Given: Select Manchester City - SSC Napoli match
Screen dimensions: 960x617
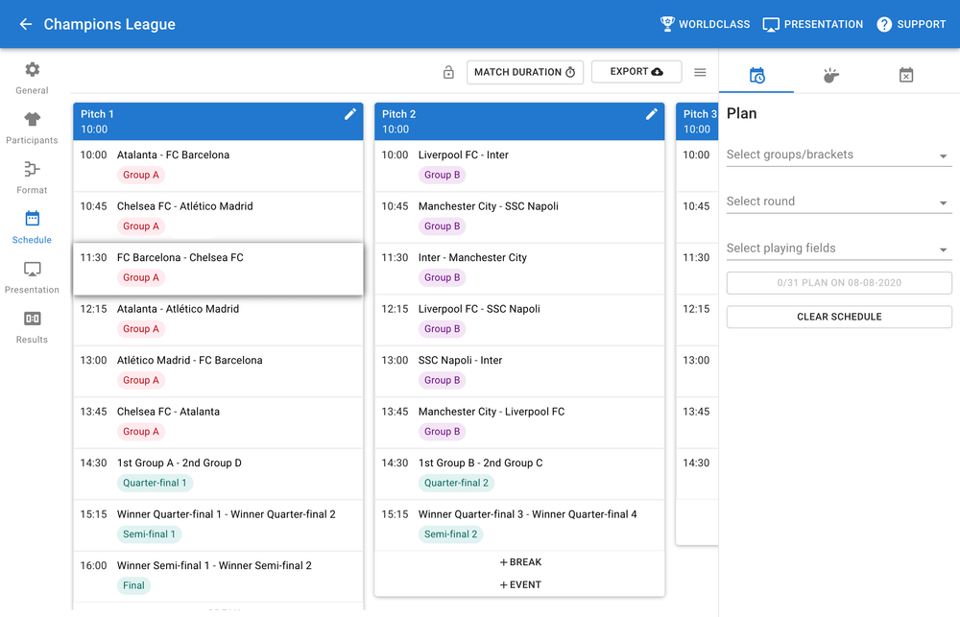Looking at the screenshot, I should tap(519, 217).
